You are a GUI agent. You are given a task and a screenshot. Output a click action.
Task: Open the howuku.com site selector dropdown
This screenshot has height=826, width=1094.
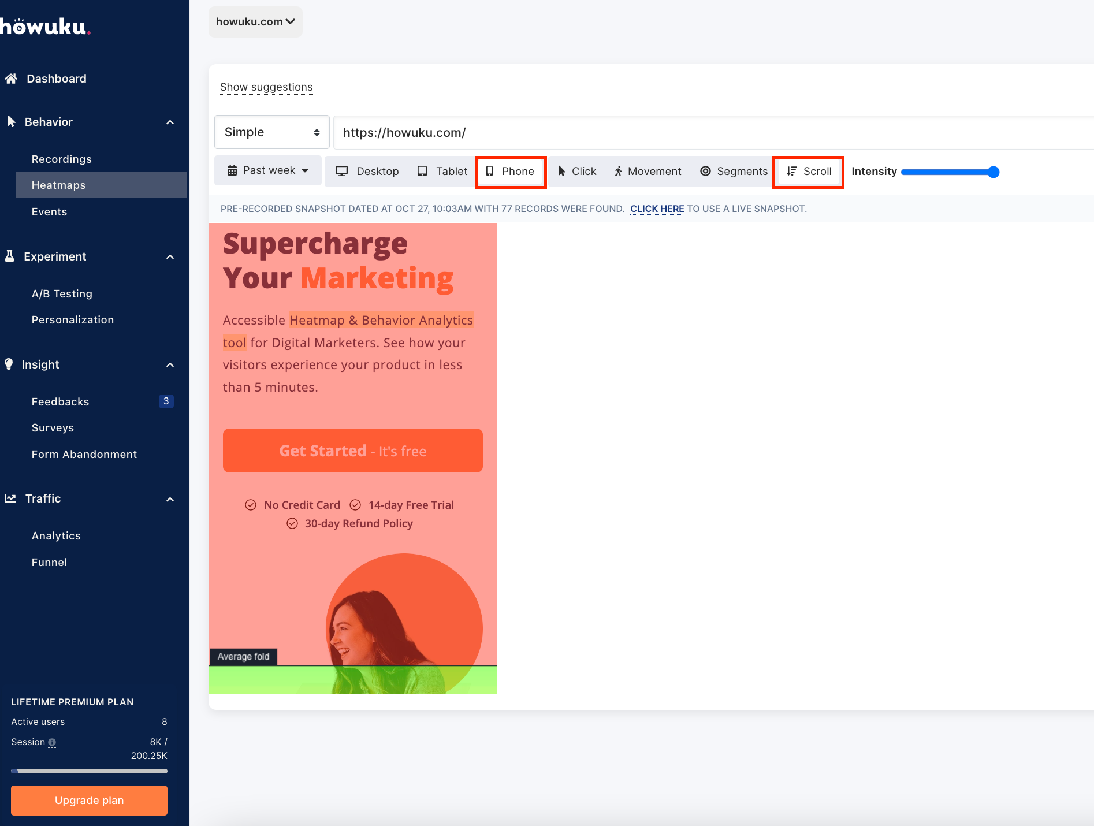pos(255,22)
